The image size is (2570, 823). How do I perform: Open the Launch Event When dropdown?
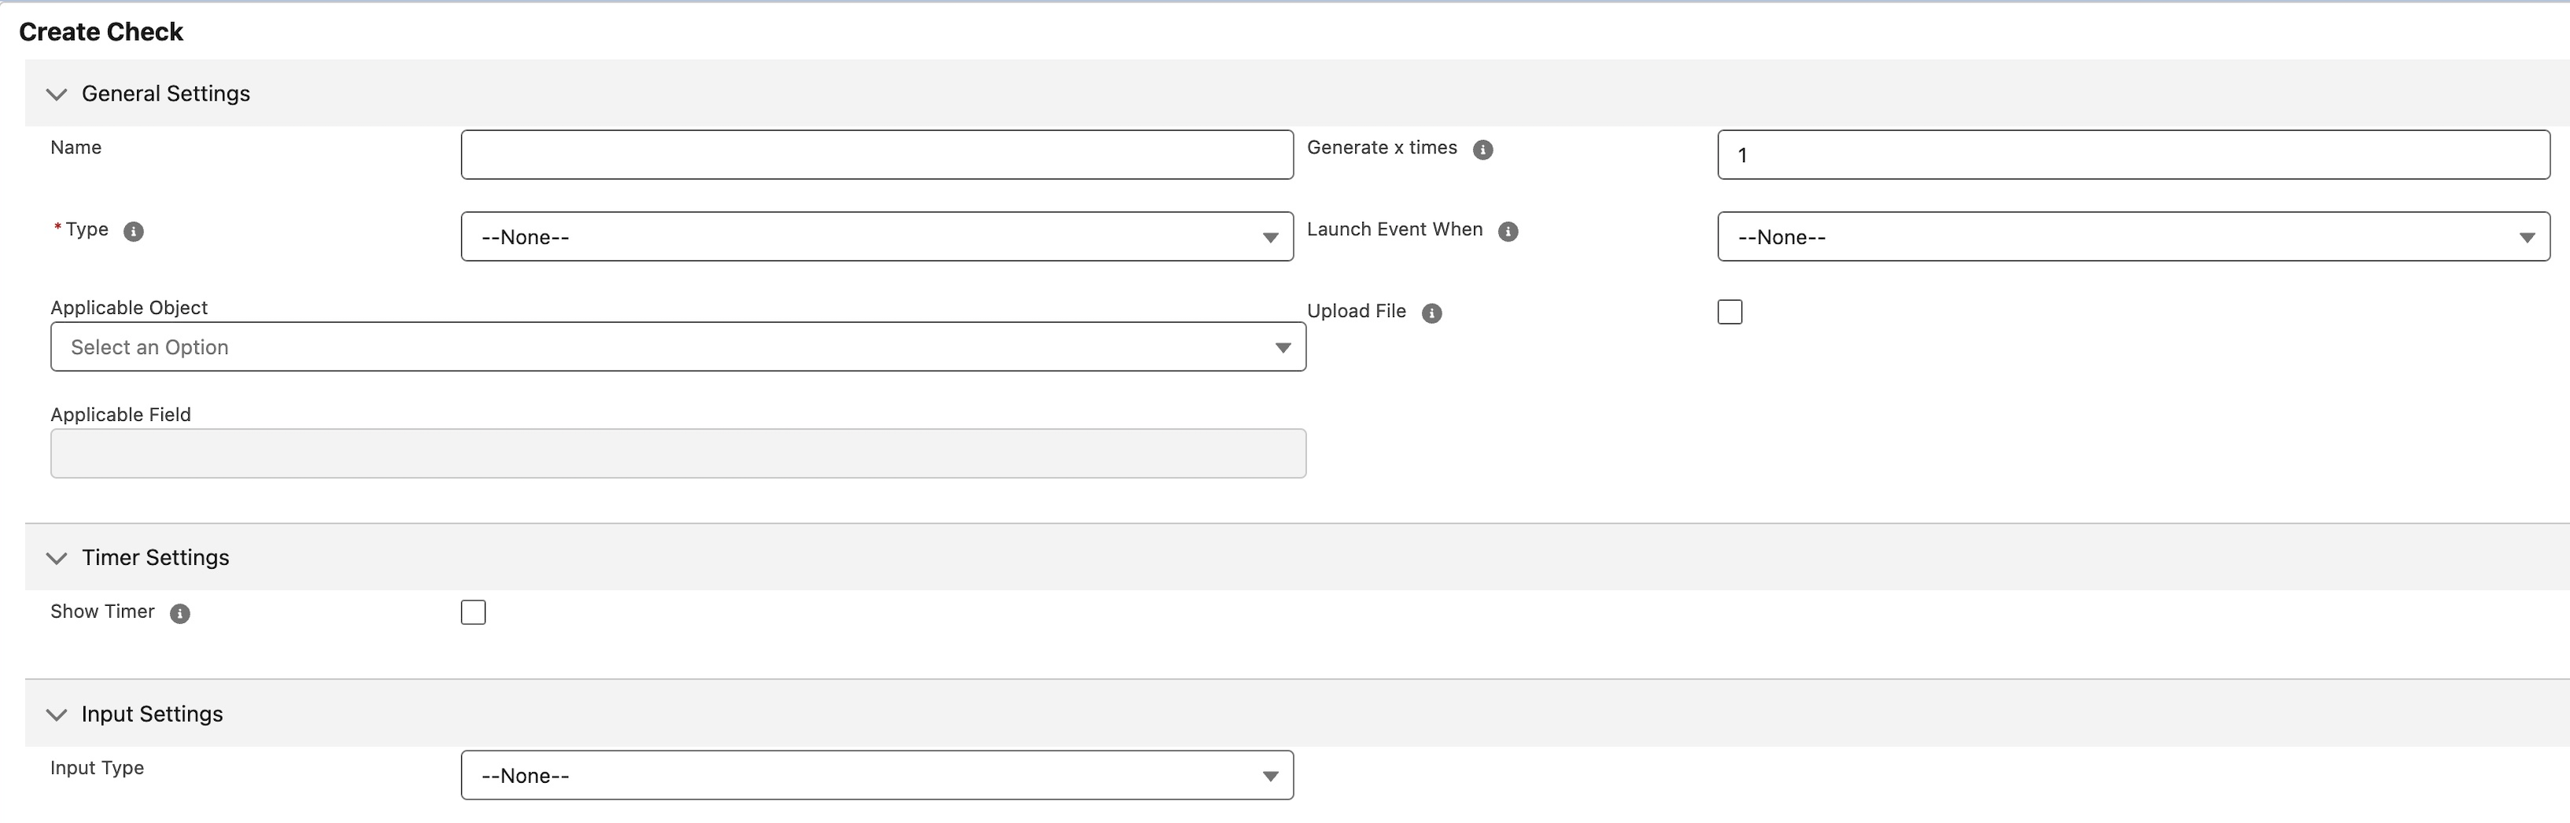click(x=2132, y=236)
